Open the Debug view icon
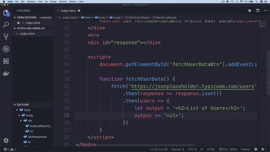 (x=6, y=49)
